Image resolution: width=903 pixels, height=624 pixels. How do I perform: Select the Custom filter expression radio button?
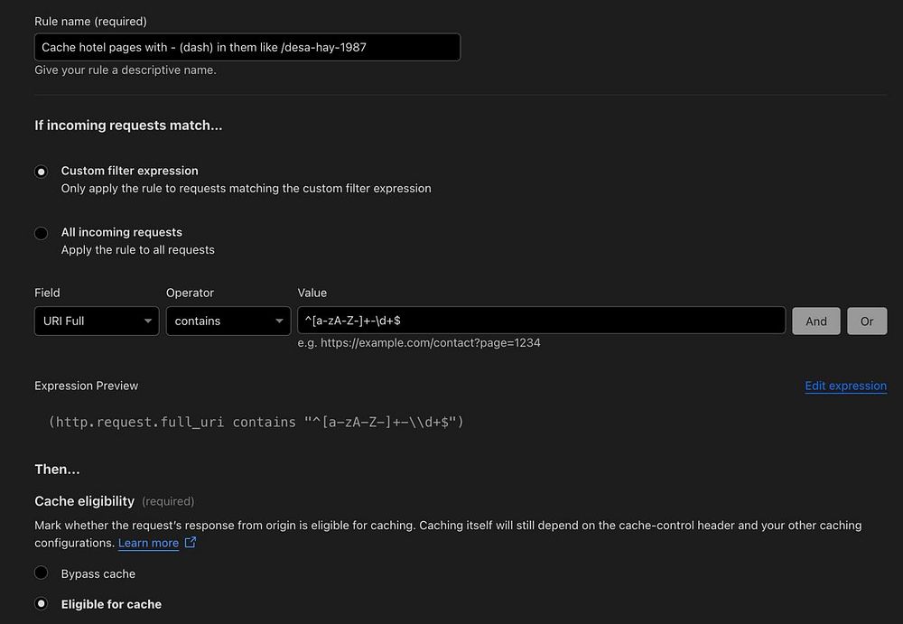(x=42, y=172)
